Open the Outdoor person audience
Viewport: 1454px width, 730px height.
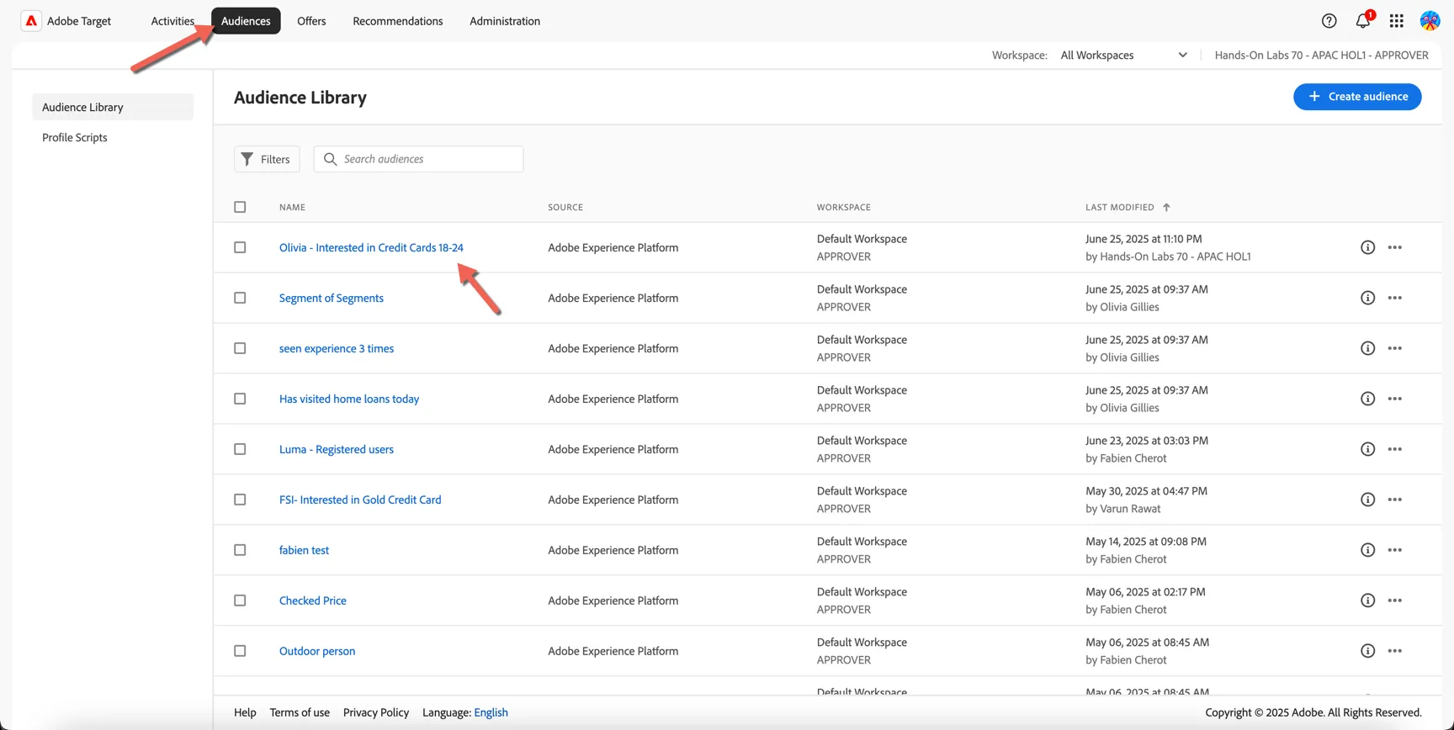tap(317, 651)
